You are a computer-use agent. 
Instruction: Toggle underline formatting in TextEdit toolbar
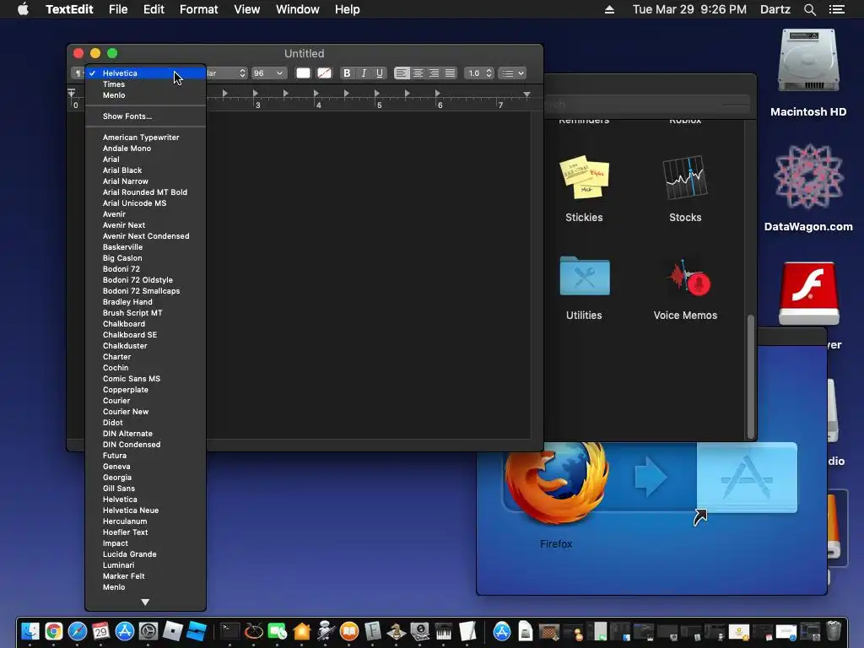pos(380,73)
